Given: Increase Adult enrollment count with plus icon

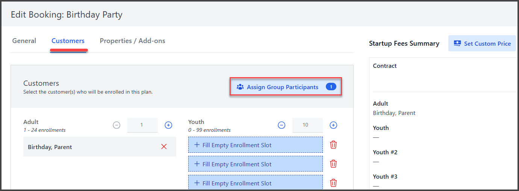Looking at the screenshot, I should tap(168, 125).
